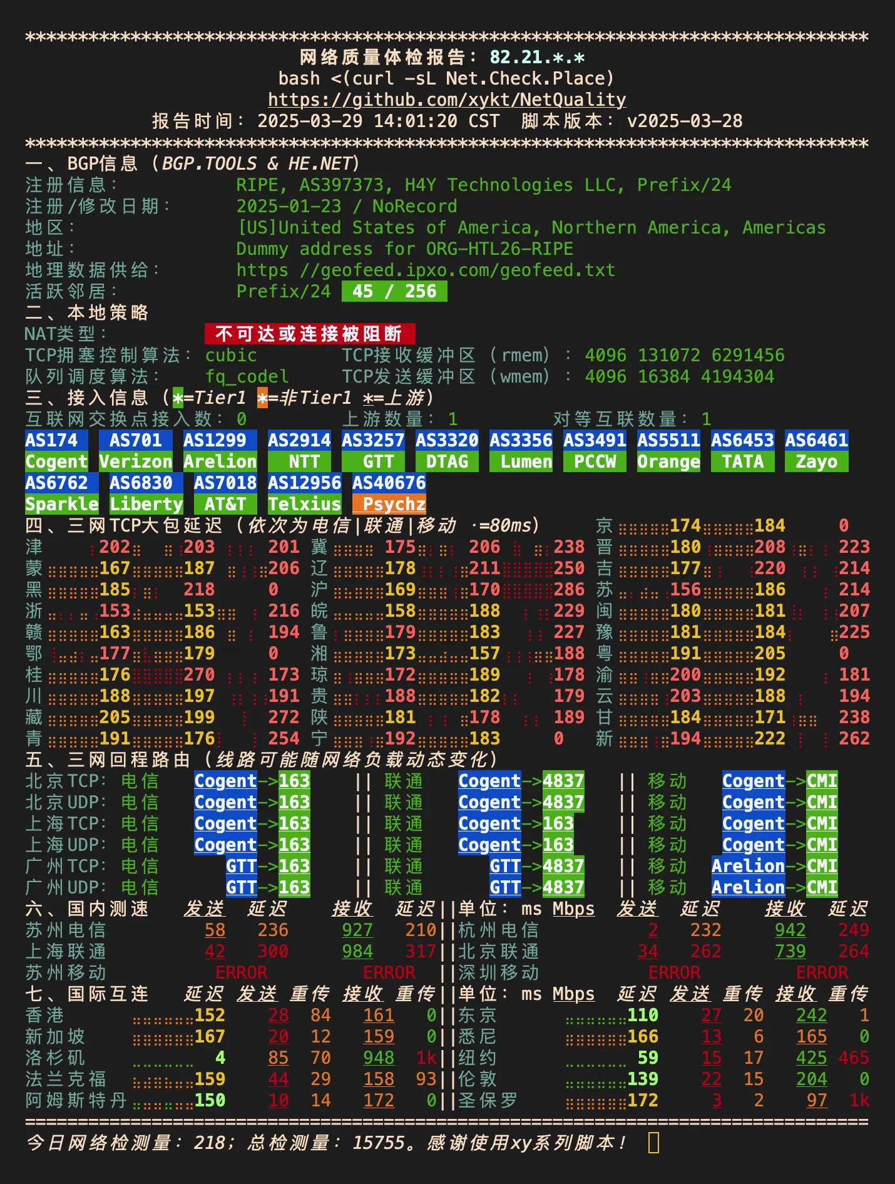Click the 苏州电信 speed test row label
Screen dimensions: 895x1184
coord(66,930)
